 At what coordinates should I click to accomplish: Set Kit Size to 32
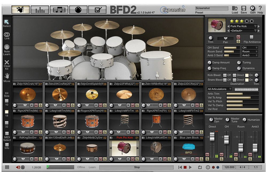7,122
